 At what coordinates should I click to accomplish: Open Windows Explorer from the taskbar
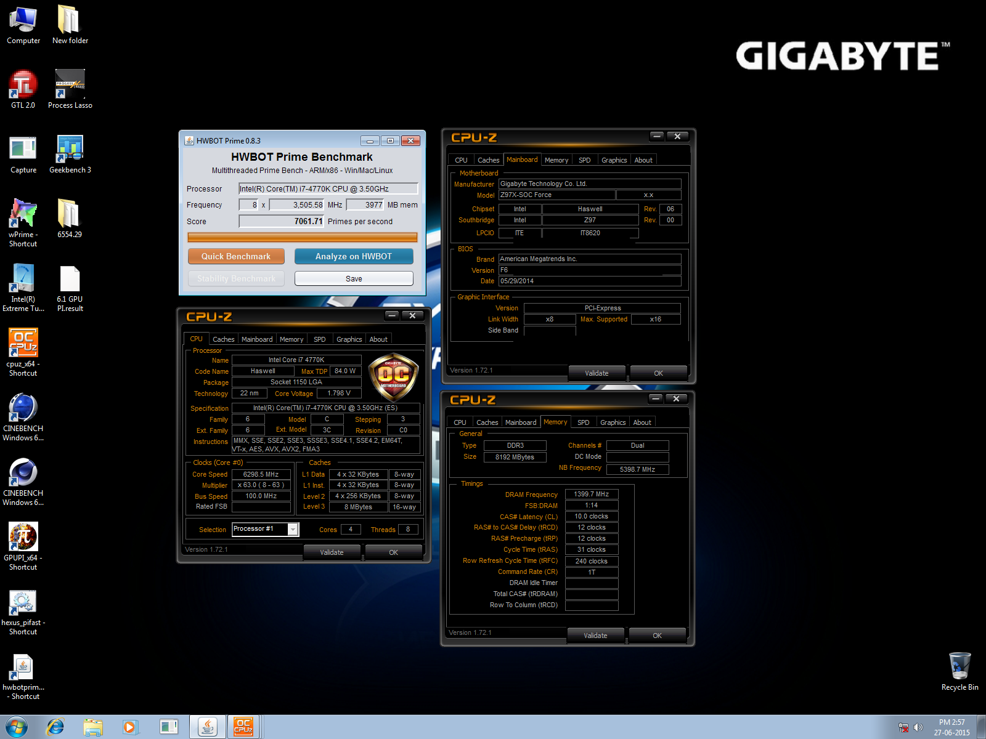[93, 727]
